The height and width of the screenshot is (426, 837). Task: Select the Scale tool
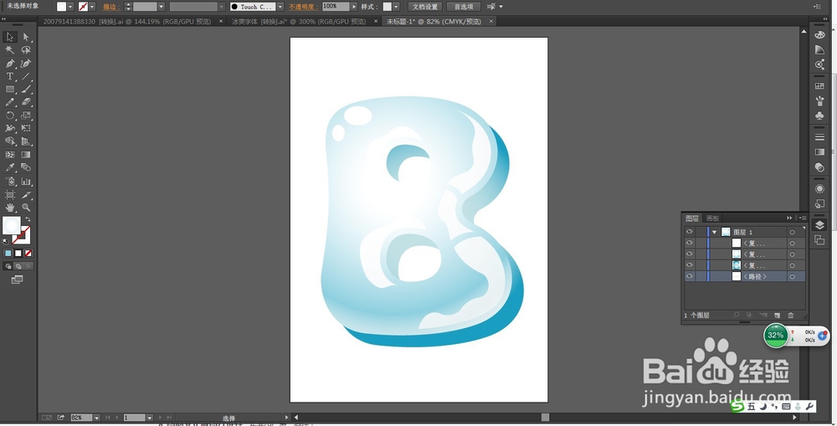point(26,115)
